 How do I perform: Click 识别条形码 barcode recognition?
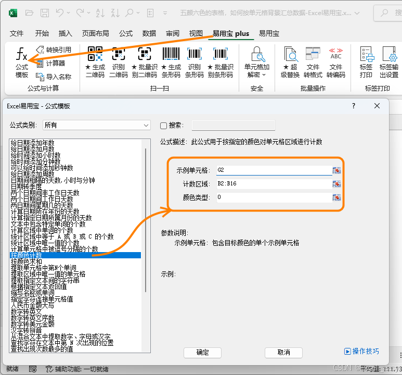tap(194, 63)
